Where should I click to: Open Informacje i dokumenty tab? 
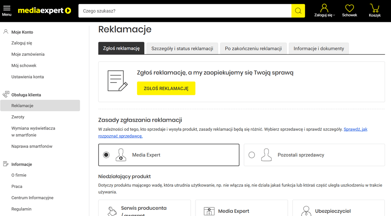319,48
